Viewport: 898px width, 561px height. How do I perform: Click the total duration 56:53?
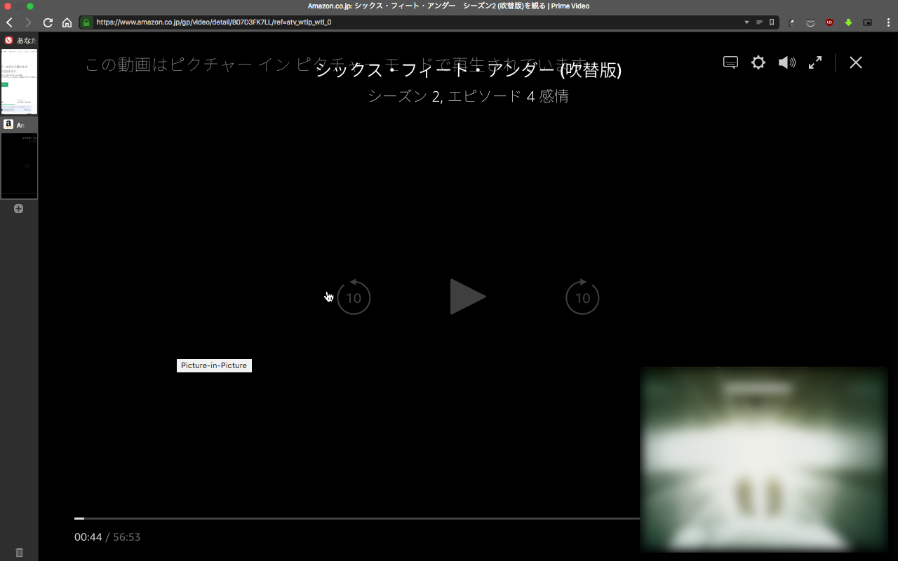(127, 537)
